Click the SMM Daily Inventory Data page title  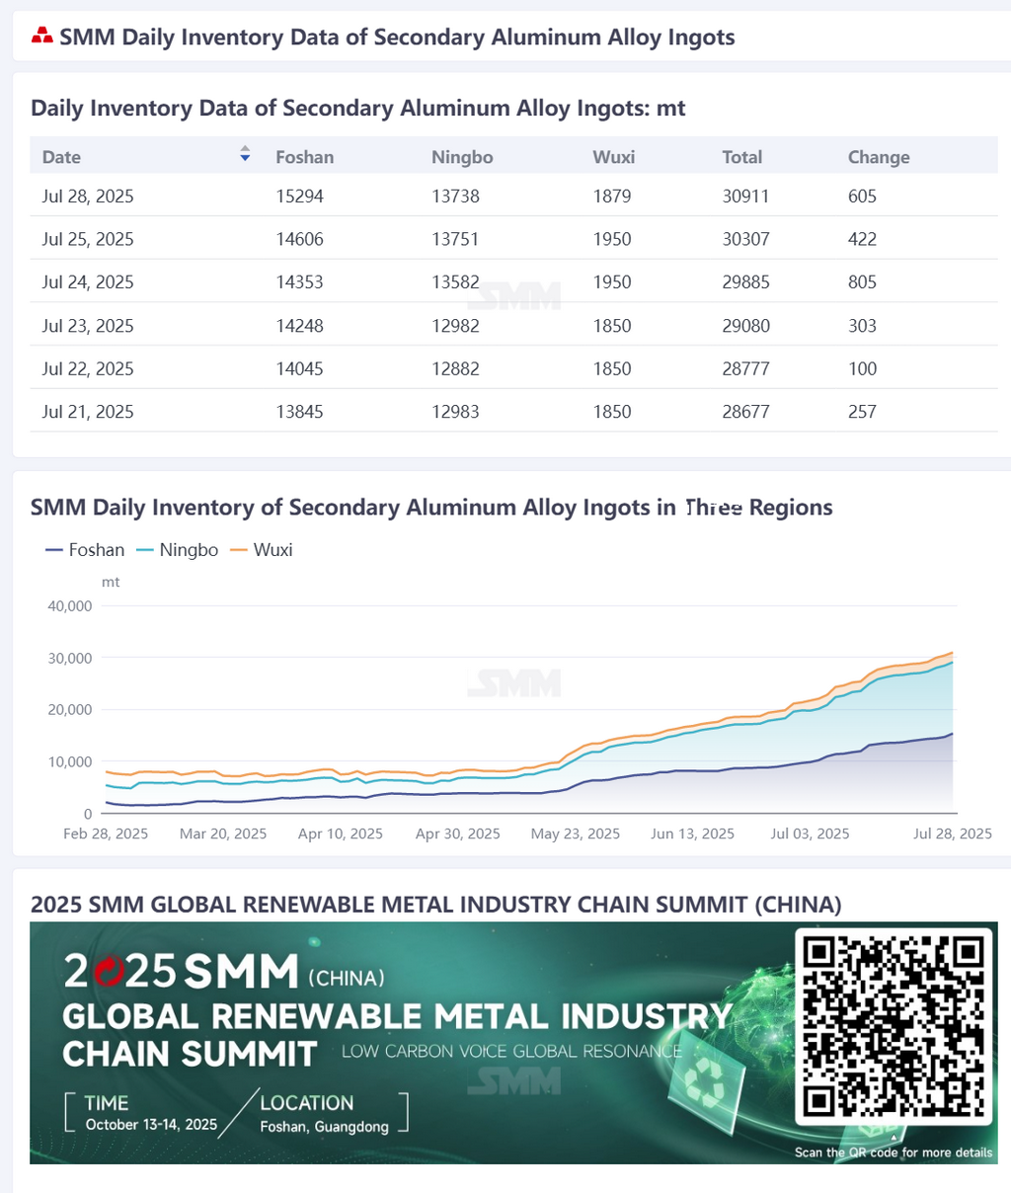pyautogui.click(x=397, y=38)
